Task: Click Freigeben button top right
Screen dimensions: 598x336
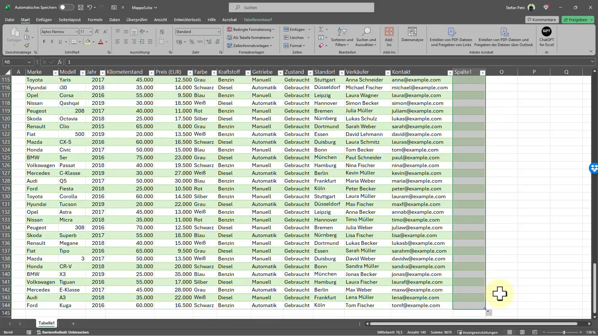Action: [578, 19]
